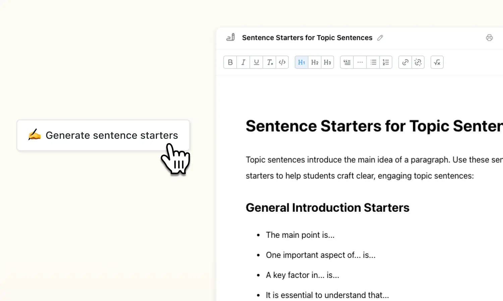Insert a hyperlink

point(405,62)
